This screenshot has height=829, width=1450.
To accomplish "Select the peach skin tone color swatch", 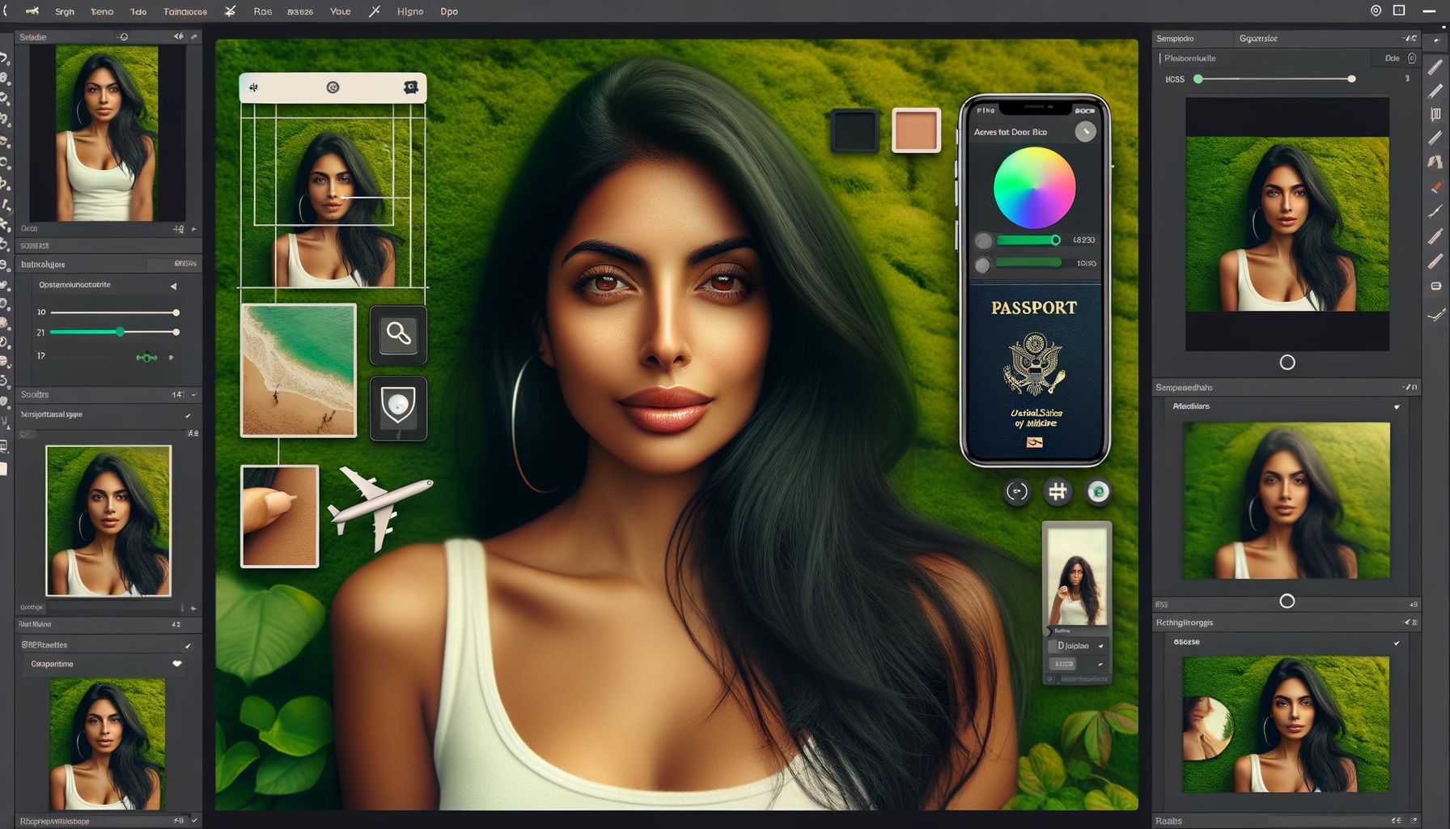I will pos(916,130).
